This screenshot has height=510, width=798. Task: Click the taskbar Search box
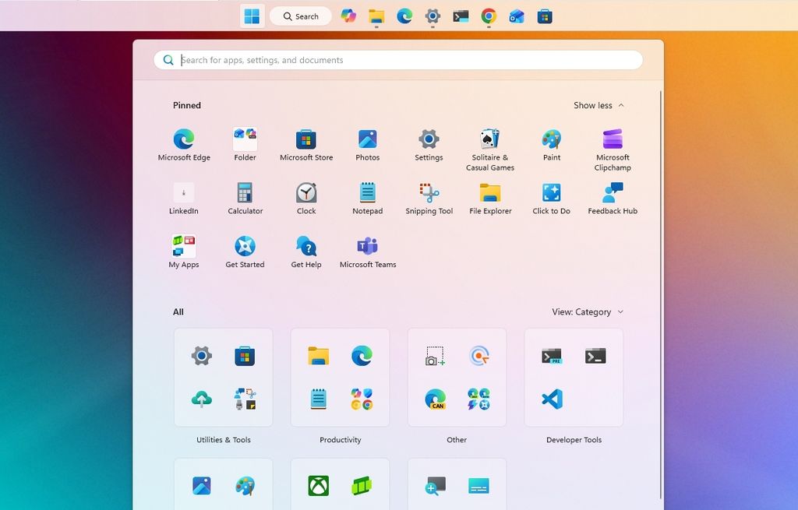point(301,16)
